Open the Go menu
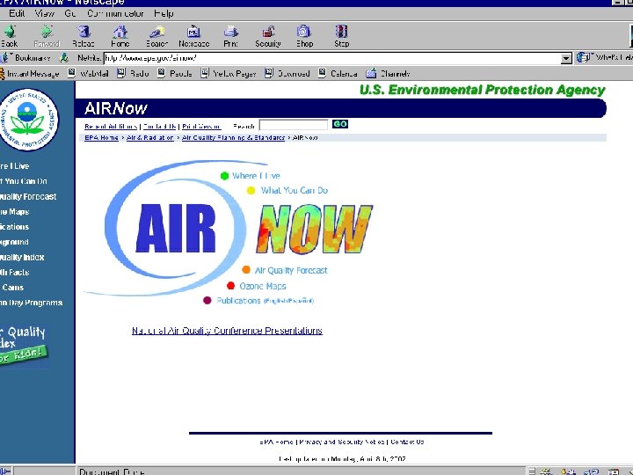The image size is (633, 475). [70, 13]
